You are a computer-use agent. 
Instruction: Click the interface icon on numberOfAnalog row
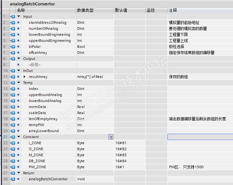click(13, 29)
